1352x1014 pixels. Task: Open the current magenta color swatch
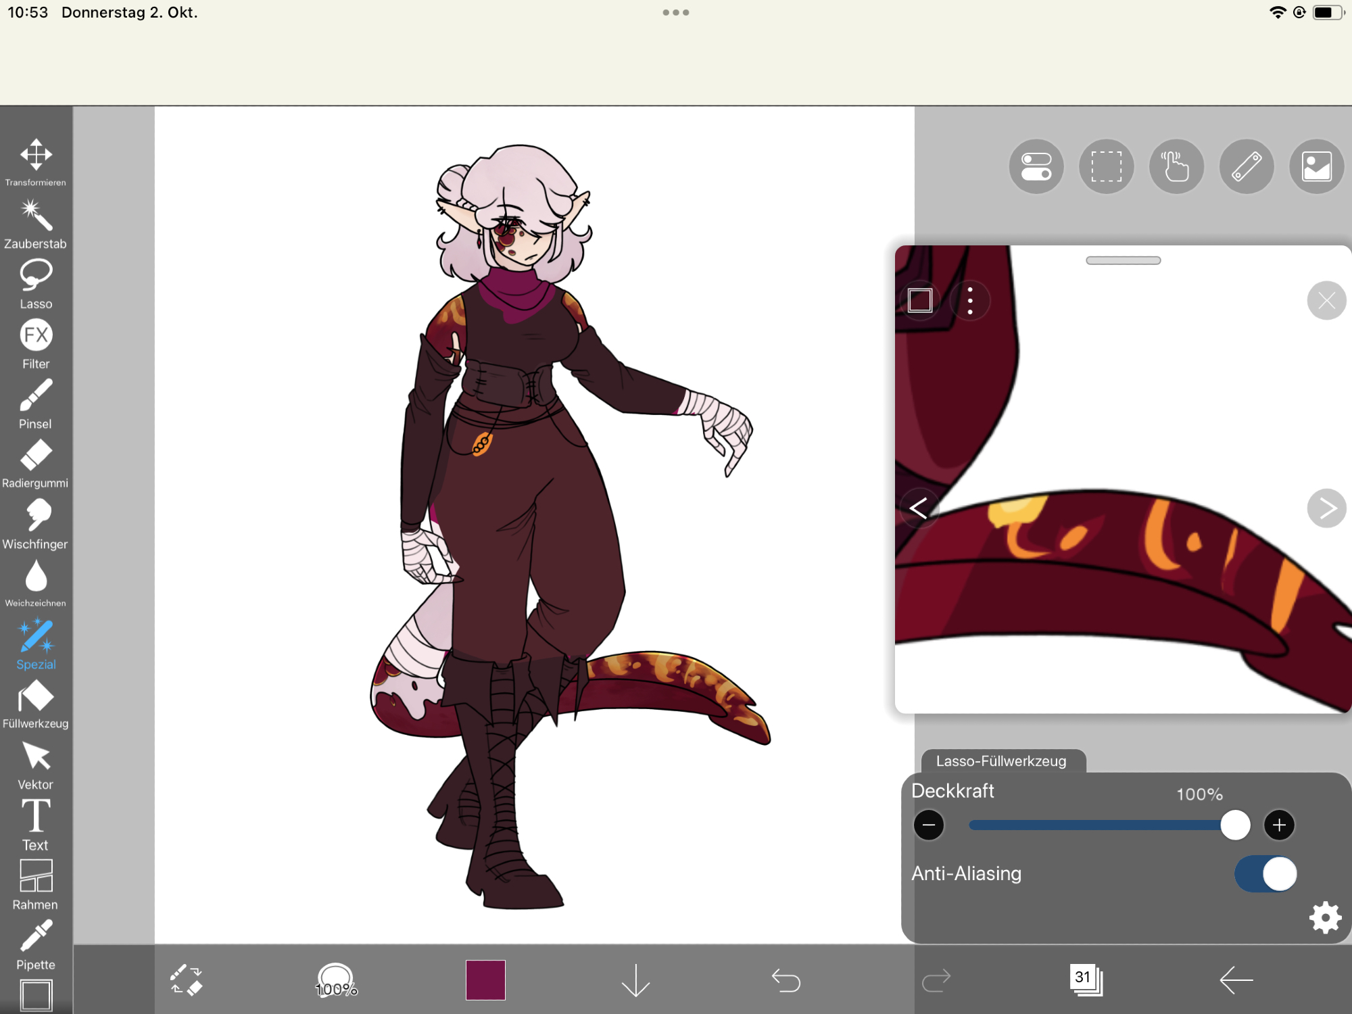pos(485,980)
